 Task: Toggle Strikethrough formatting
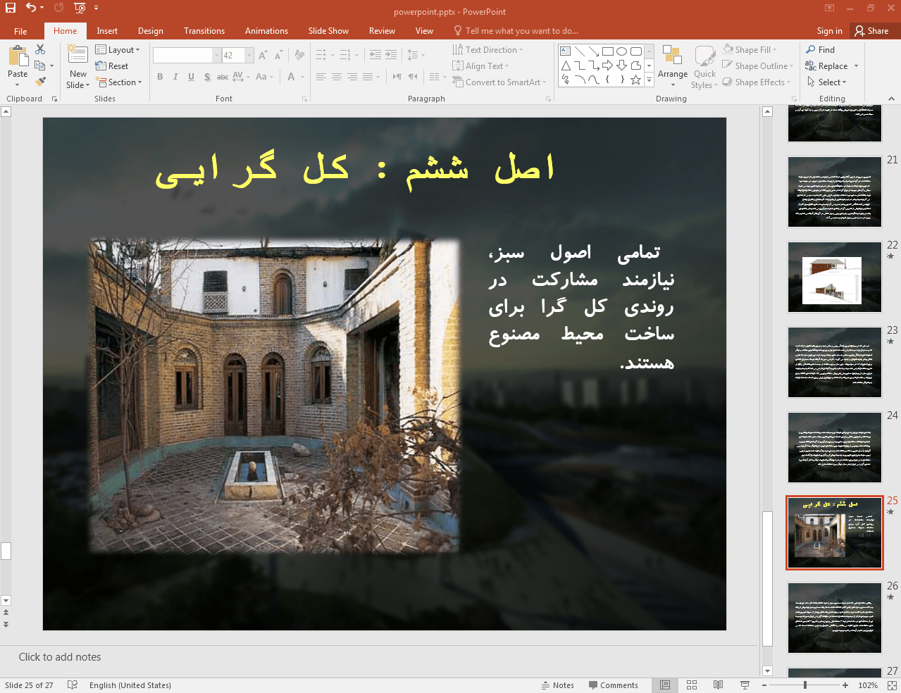pyautogui.click(x=222, y=77)
